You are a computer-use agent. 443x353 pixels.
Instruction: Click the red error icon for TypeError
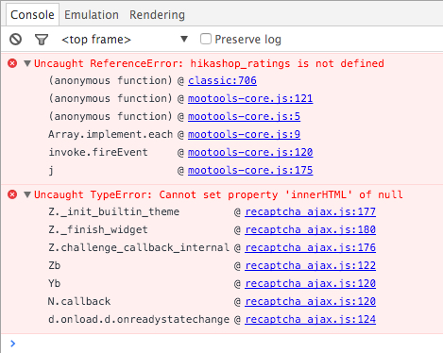click(x=12, y=194)
